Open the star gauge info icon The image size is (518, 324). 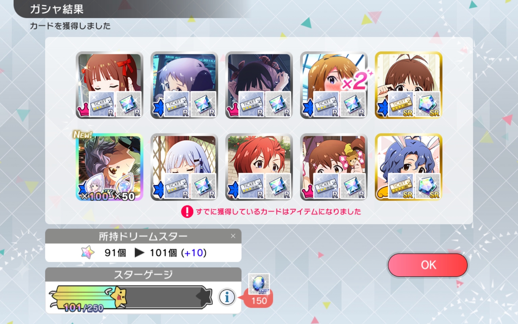click(x=227, y=297)
